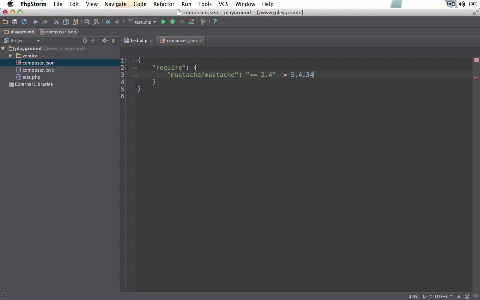Run test.php with green play button
Viewport: 480px width, 300px height.
pyautogui.click(x=163, y=22)
